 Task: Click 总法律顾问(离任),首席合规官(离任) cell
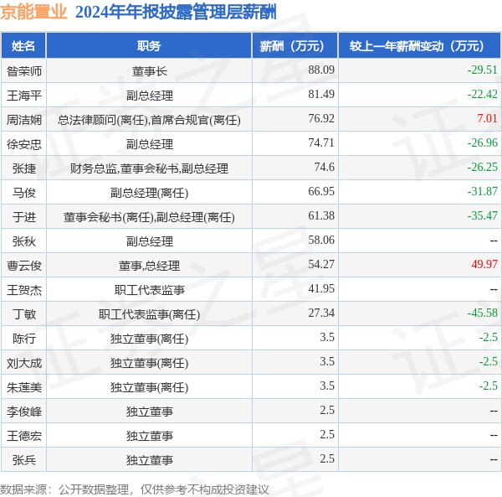(x=149, y=120)
